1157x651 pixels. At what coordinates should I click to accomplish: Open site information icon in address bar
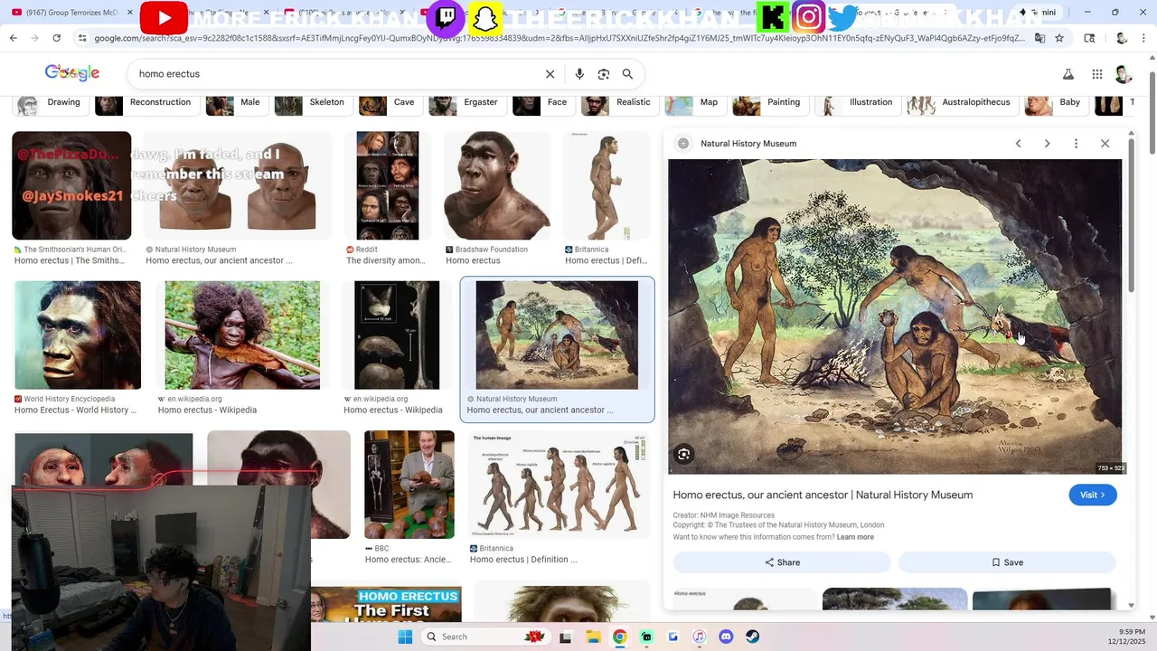(x=82, y=38)
